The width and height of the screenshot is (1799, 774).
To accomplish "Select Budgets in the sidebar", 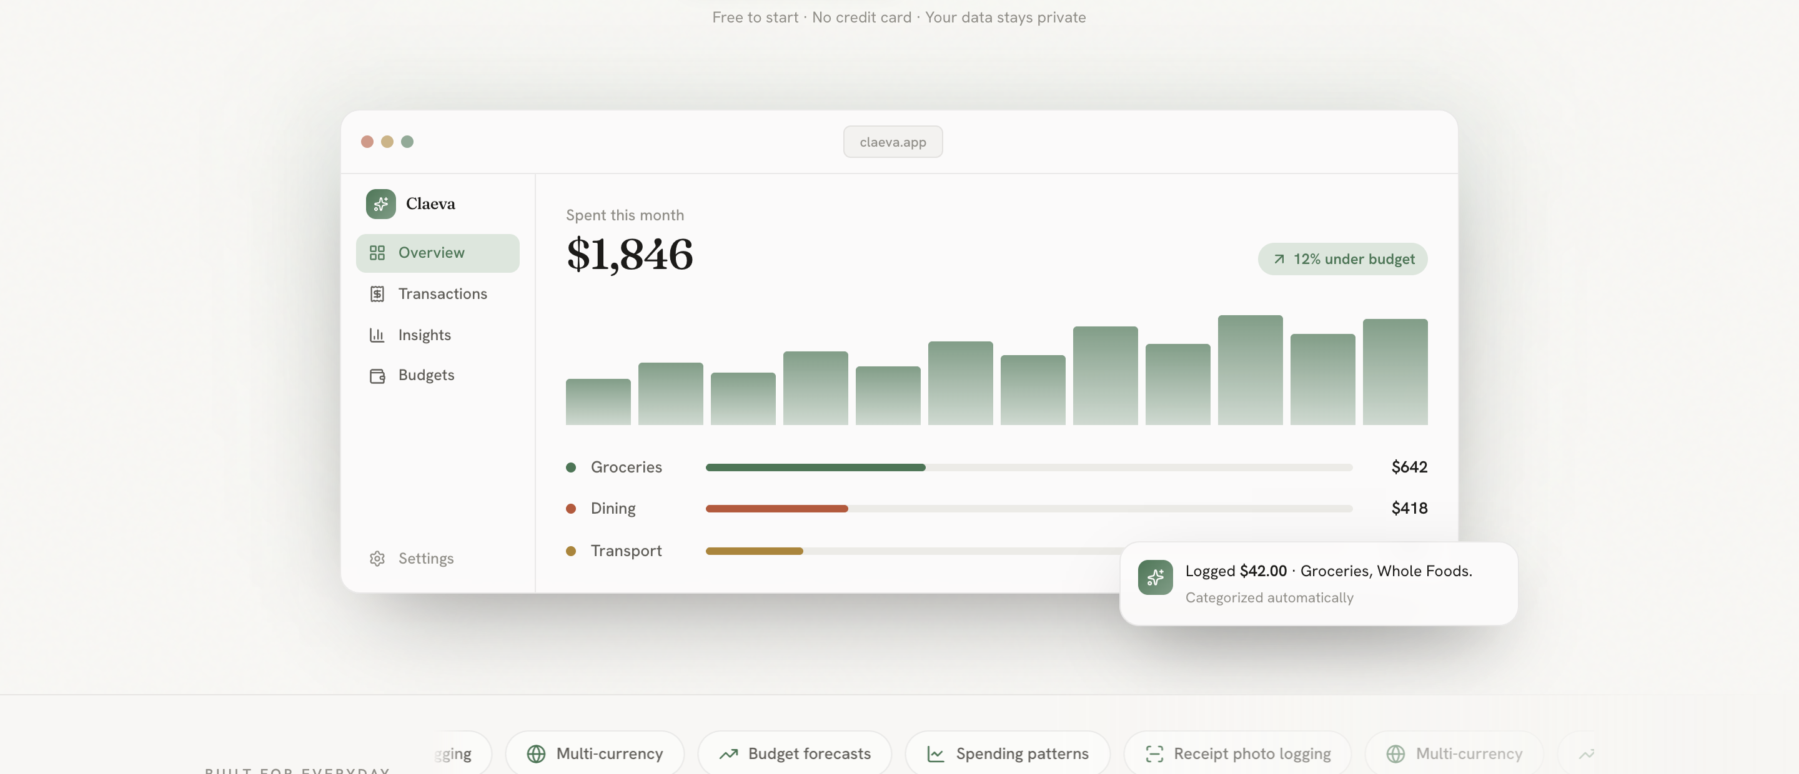I will click(437, 376).
